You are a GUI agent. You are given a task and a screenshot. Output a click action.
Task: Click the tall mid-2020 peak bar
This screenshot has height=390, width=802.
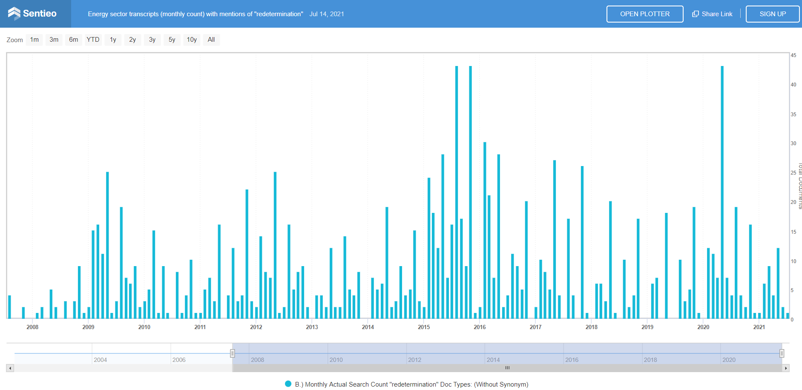722,192
